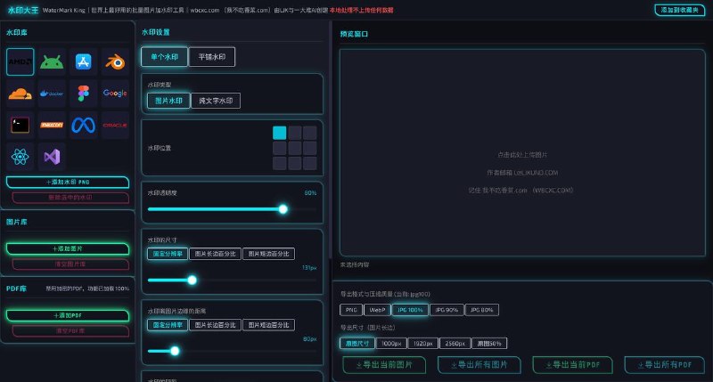This screenshot has width=713, height=382.
Task: Set watermark position to bottom-center cell
Action: [x=295, y=163]
